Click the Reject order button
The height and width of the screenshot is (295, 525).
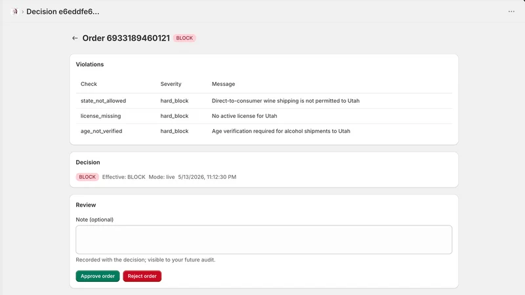point(142,276)
